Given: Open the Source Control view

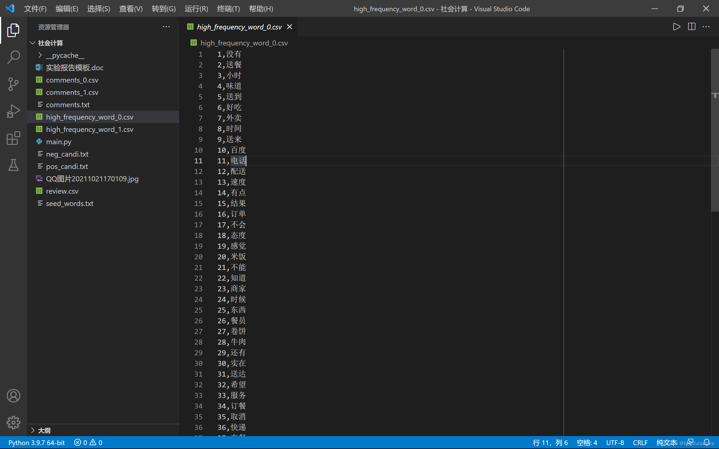Looking at the screenshot, I should point(13,84).
